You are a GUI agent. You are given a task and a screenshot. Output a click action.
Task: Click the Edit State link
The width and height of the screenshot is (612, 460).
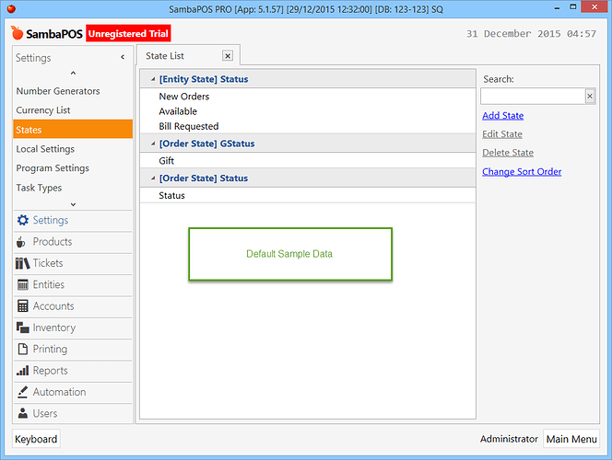502,134
